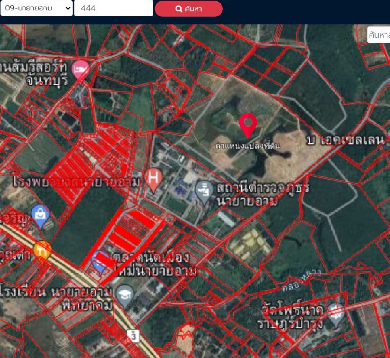Select the orange restaurant marker icon
Image resolution: width=390 pixels, height=358 pixels.
click(43, 250)
